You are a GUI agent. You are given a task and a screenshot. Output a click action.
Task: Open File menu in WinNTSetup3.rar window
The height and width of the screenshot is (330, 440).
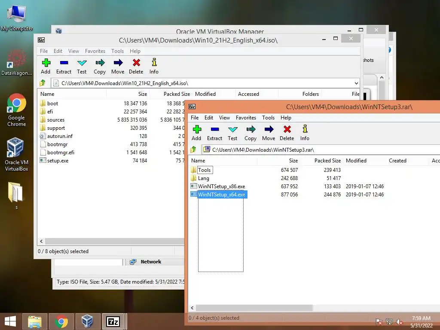pyautogui.click(x=195, y=118)
